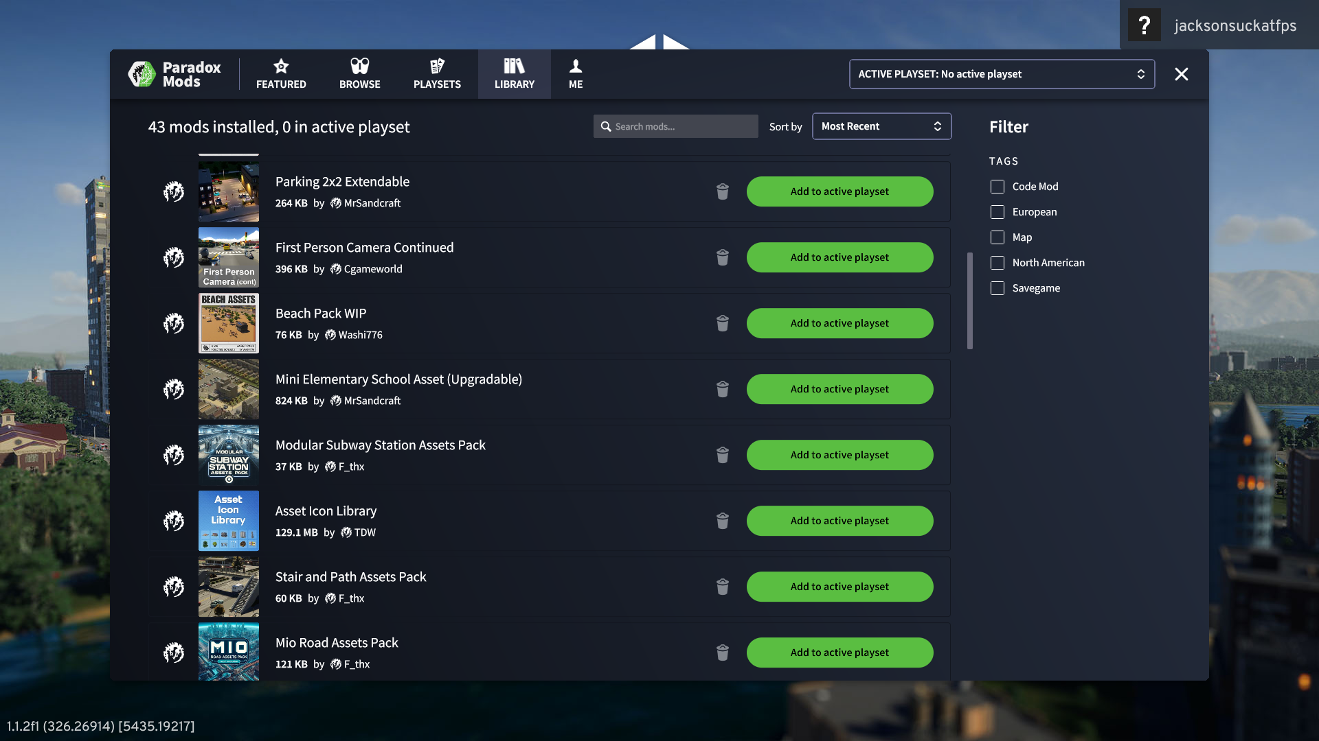
Task: Select the Library tab
Action: click(x=514, y=74)
